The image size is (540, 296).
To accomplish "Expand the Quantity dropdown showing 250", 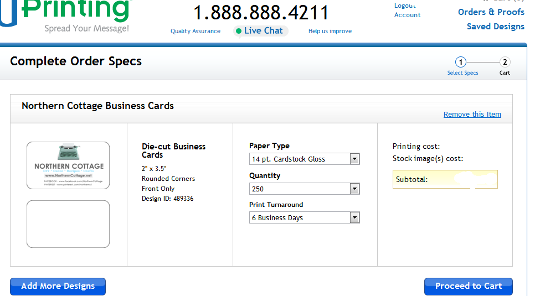I will (x=305, y=189).
